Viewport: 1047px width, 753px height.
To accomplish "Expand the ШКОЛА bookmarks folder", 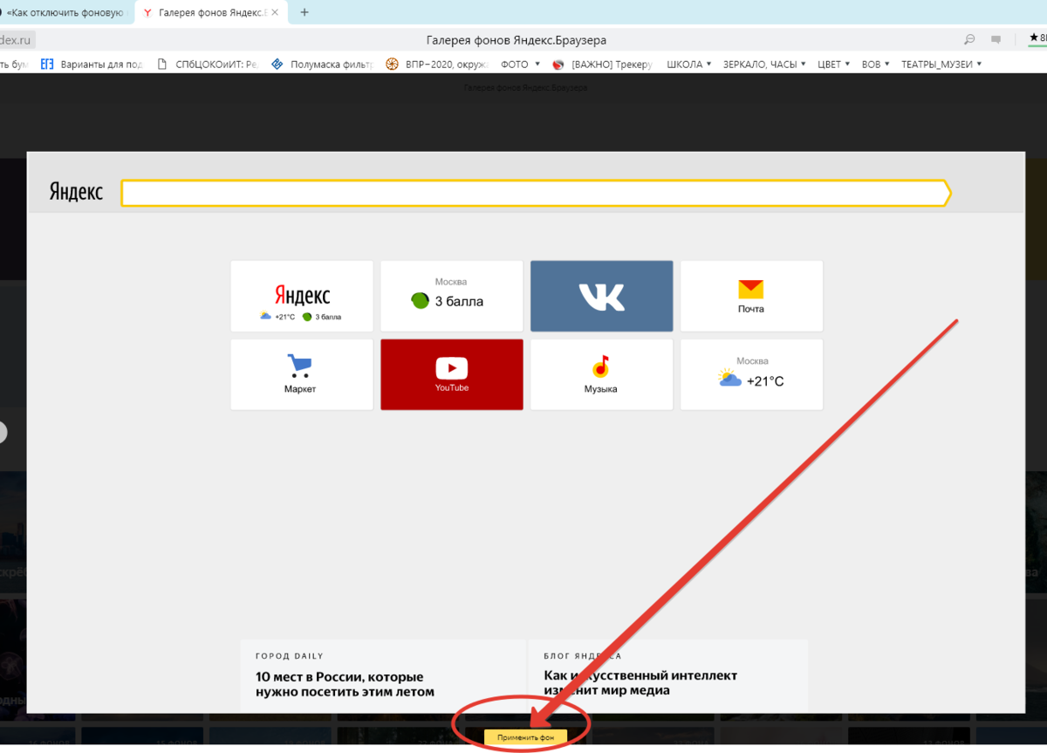I will (689, 64).
